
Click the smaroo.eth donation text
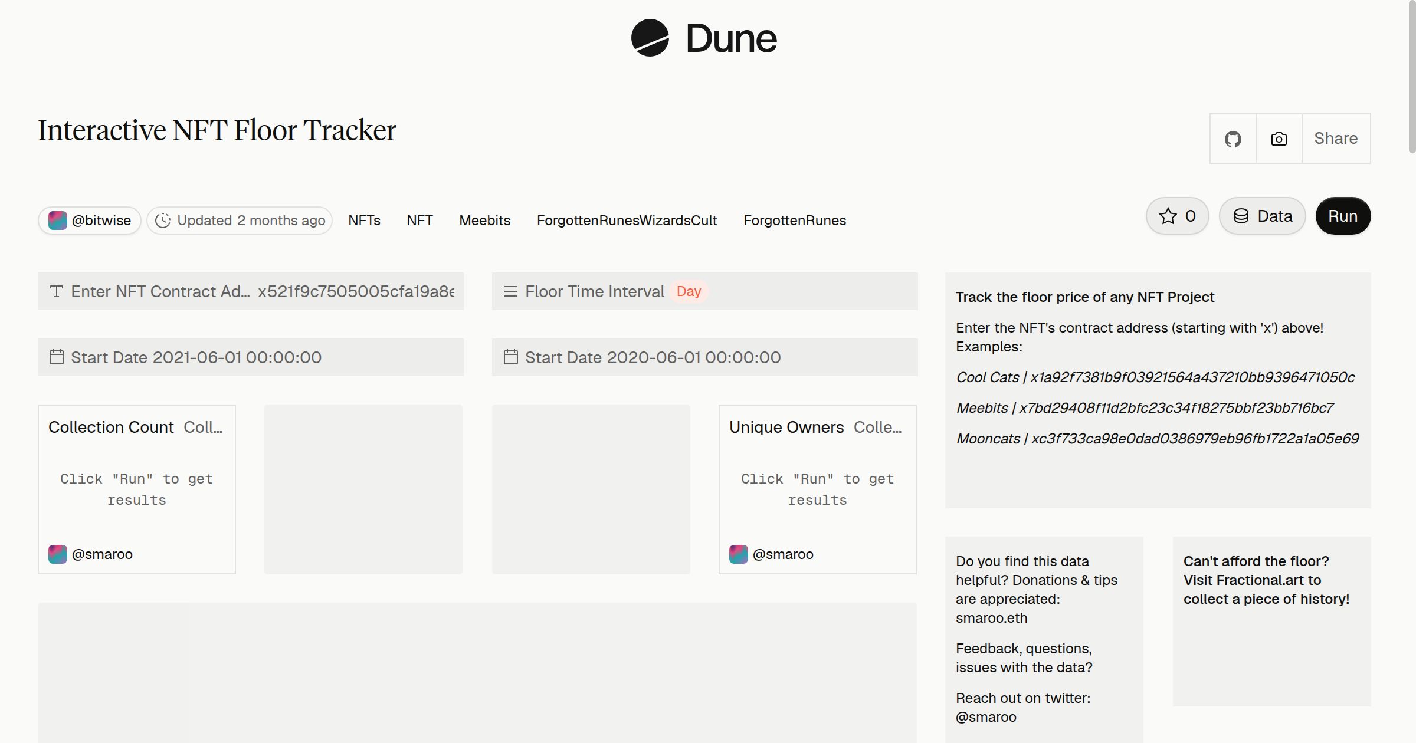(991, 618)
